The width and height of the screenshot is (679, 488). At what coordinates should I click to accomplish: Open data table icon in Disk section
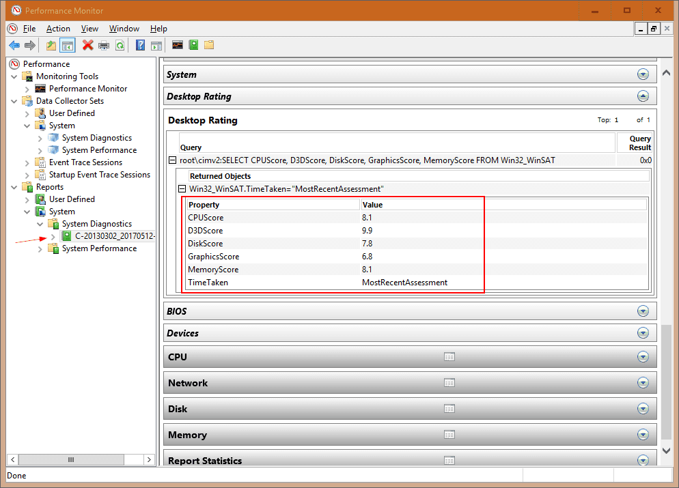449,409
